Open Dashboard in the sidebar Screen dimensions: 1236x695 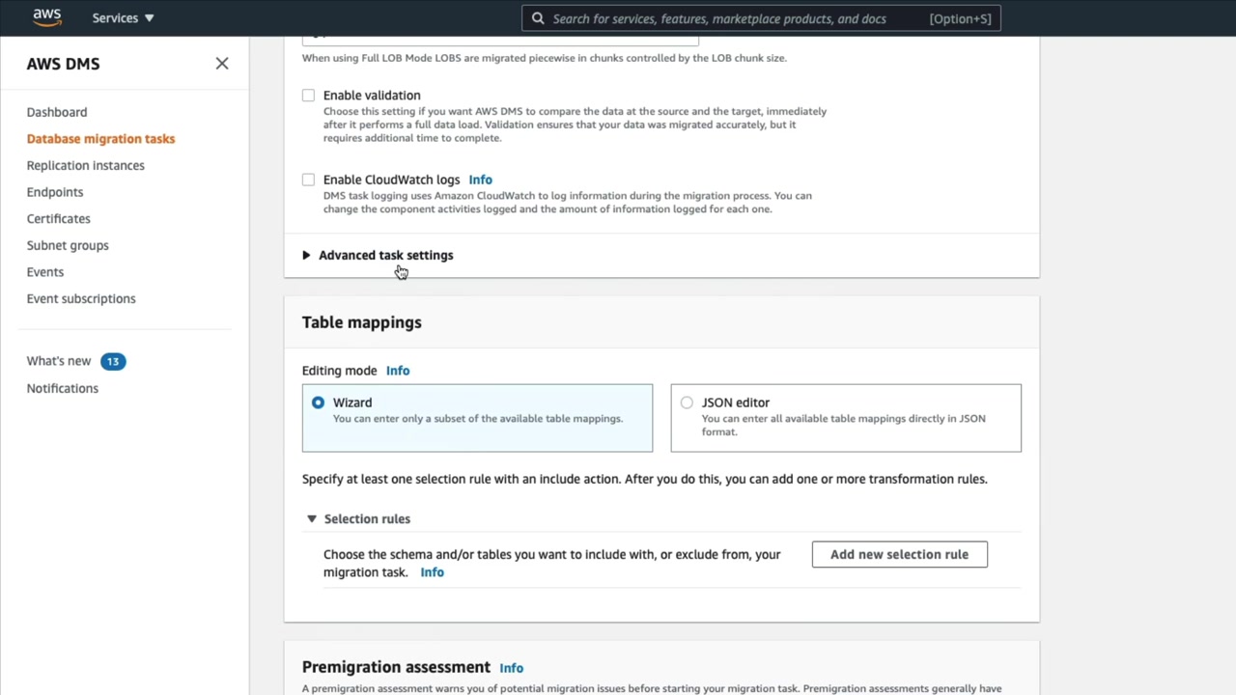point(57,112)
